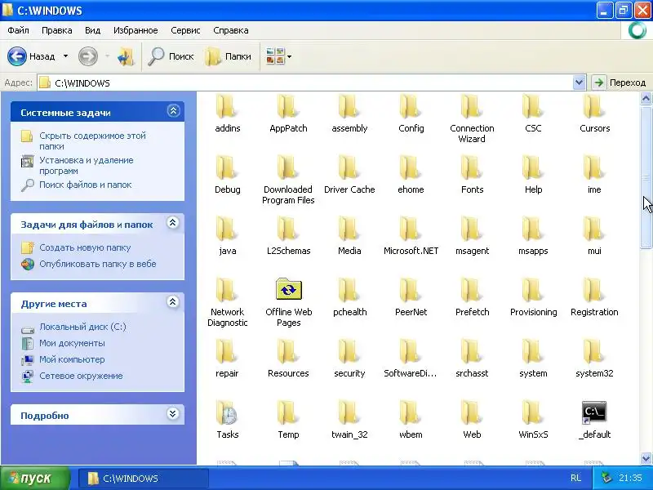653x490 pixels.
Task: Select the Downloaded Program Files folder icon
Action: [x=288, y=167]
